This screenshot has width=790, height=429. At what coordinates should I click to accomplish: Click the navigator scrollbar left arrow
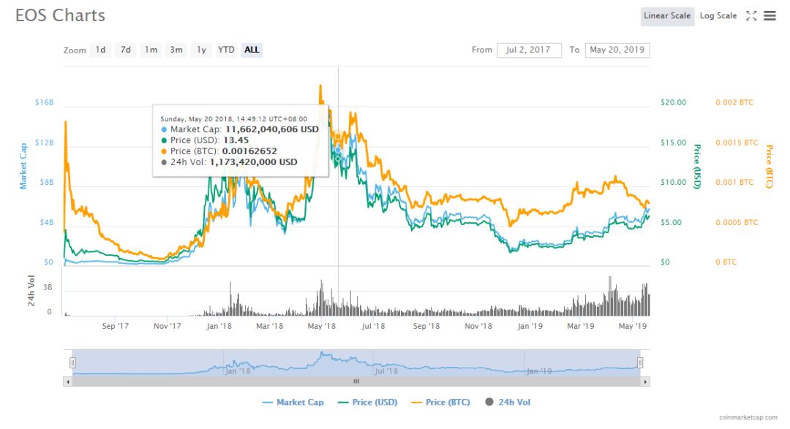tap(67, 381)
